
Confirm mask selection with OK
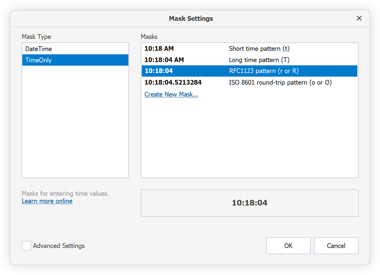coord(288,246)
